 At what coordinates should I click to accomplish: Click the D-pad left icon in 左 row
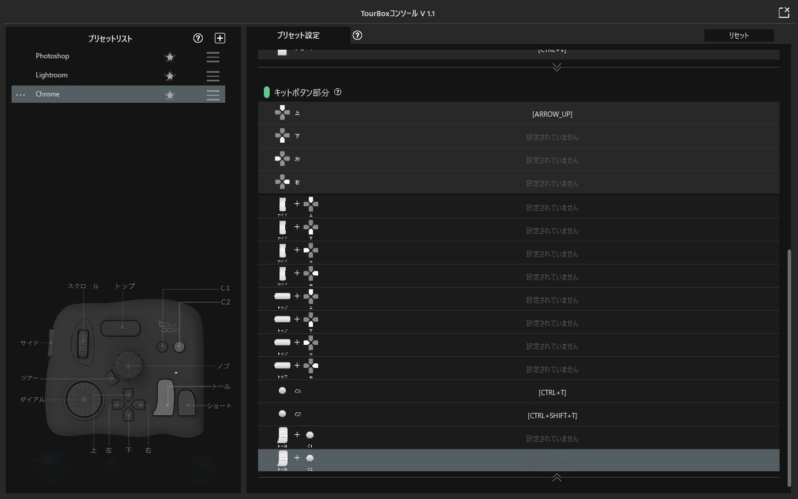282,159
